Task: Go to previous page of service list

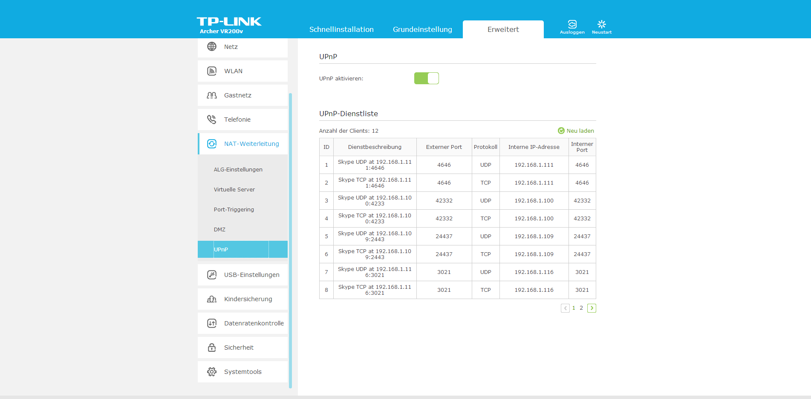Action: coord(565,308)
